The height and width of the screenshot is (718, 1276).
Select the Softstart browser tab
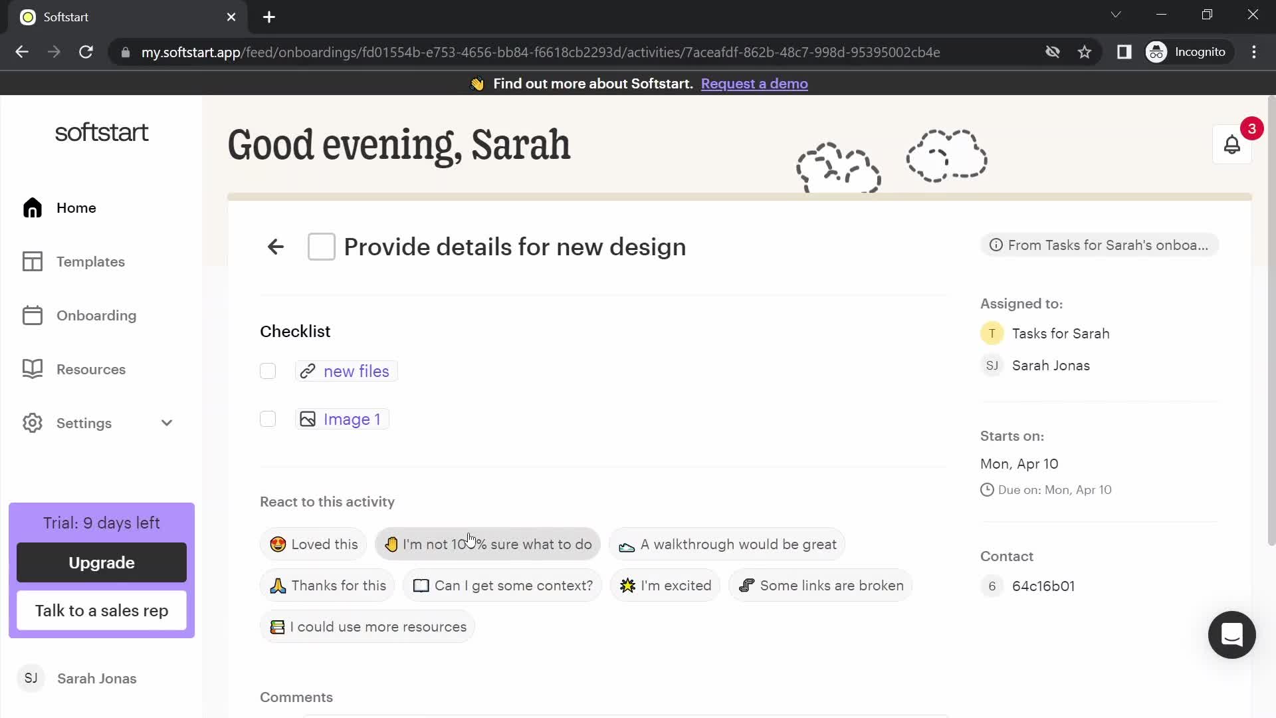coord(128,17)
